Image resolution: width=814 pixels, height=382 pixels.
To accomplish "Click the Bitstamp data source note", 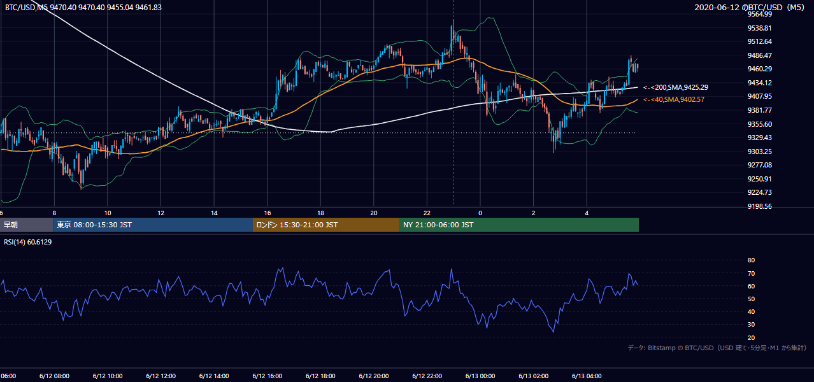I will coord(717,348).
